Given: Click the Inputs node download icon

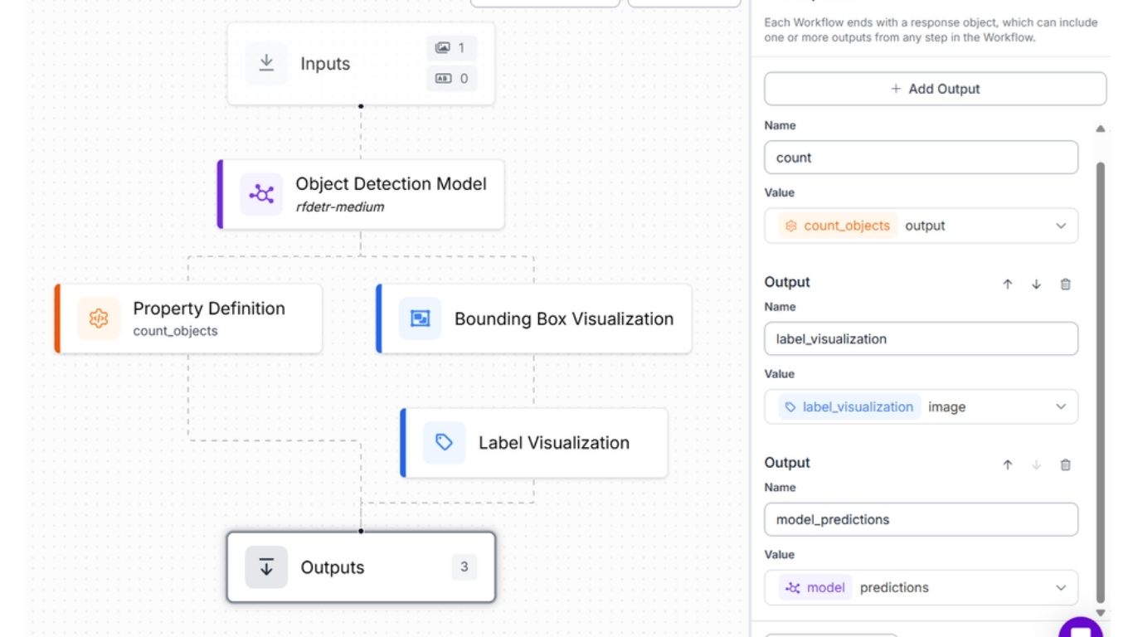Looking at the screenshot, I should tap(266, 64).
